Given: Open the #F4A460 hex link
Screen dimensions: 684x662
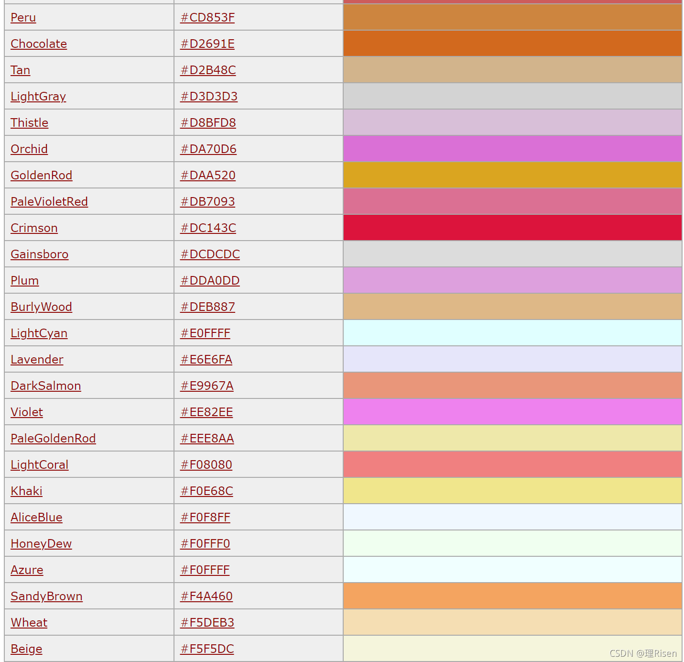Looking at the screenshot, I should pyautogui.click(x=206, y=596).
